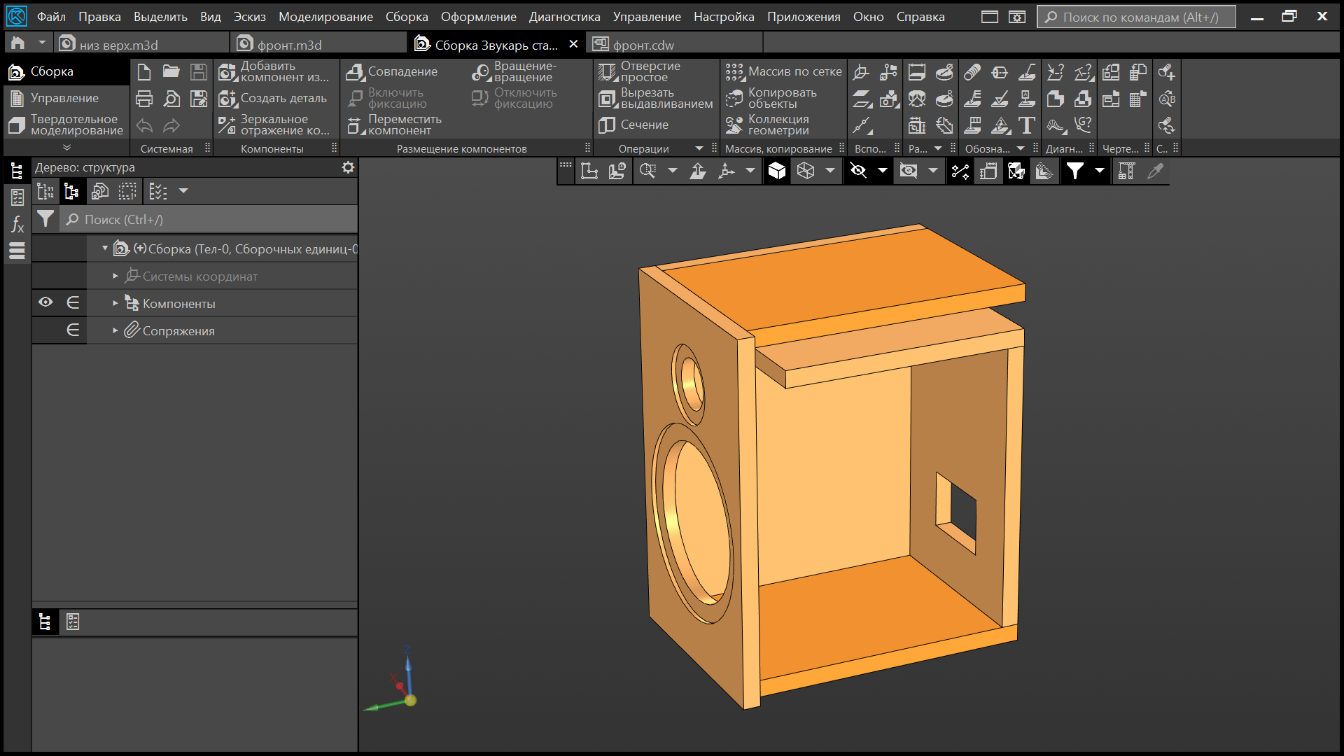The image size is (1344, 756).
Task: Open tree settings gear icon
Action: (x=348, y=167)
